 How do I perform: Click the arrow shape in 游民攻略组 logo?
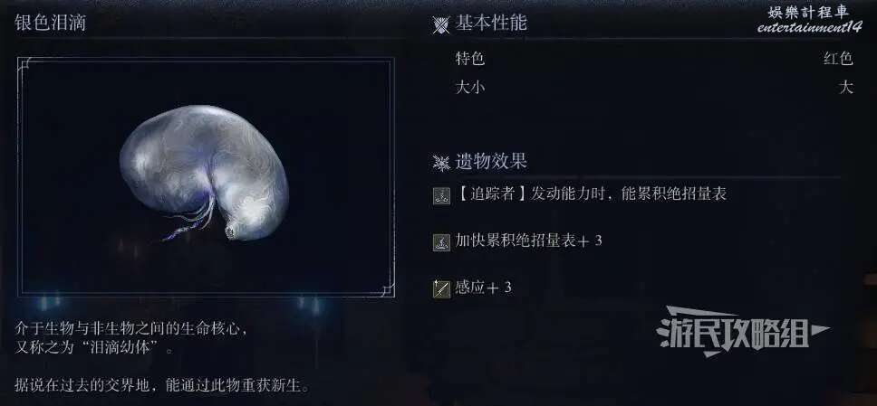coord(818,329)
